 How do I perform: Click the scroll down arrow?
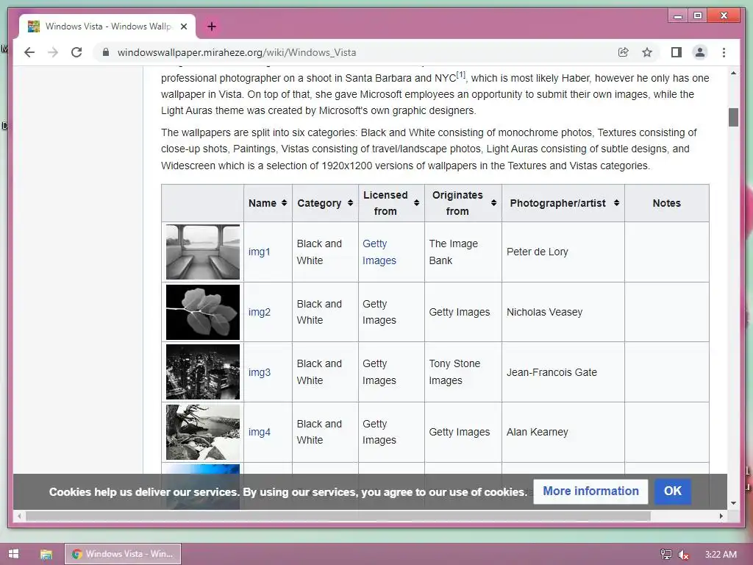[x=733, y=503]
